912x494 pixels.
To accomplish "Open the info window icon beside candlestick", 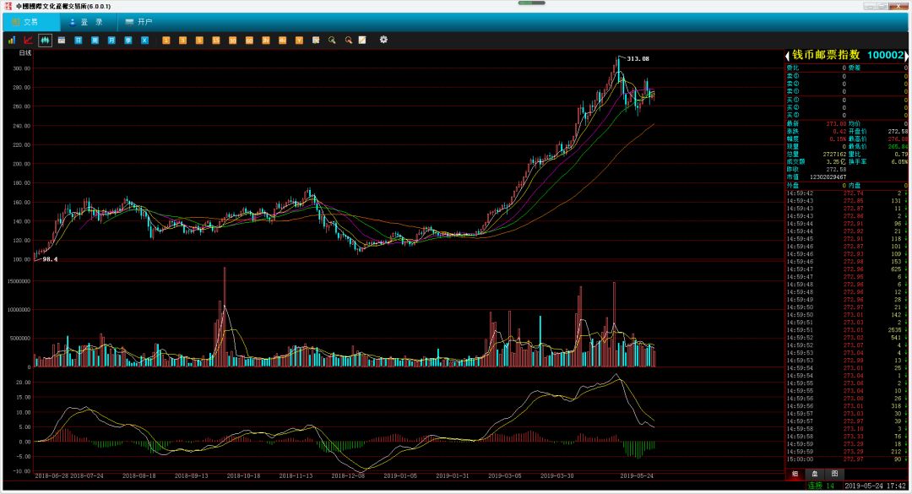I will [62, 41].
